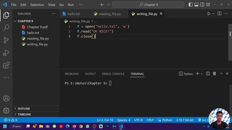232x130 pixels.
Task: Kill the terminal with trash icon
Action: coord(214,74)
